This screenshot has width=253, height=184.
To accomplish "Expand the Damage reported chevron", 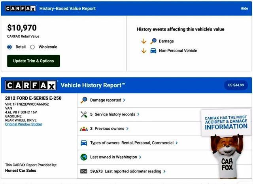I will pos(124,100).
